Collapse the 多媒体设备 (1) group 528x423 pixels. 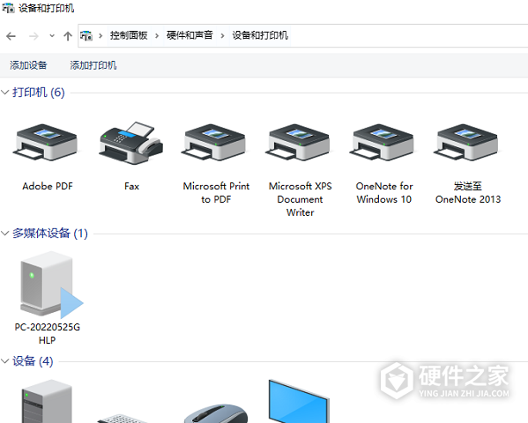4,233
